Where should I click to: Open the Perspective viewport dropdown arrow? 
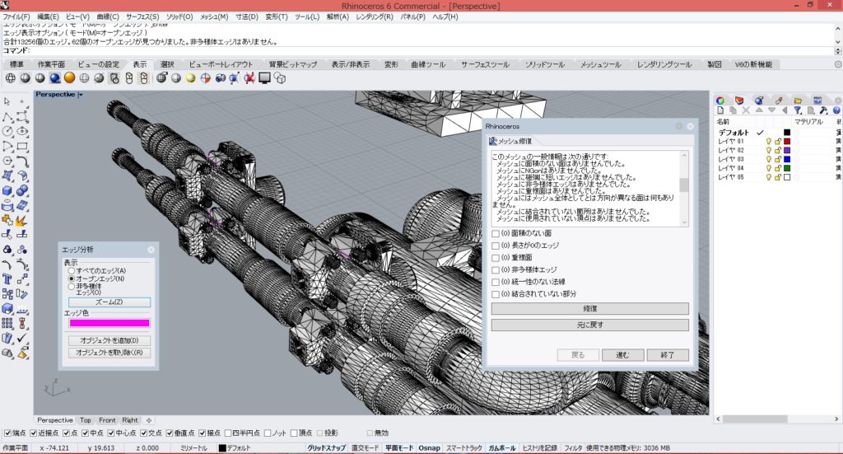(81, 95)
